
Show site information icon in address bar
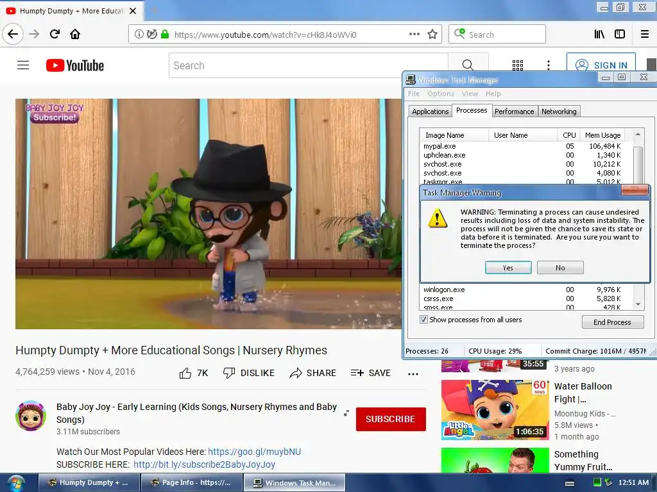[139, 35]
